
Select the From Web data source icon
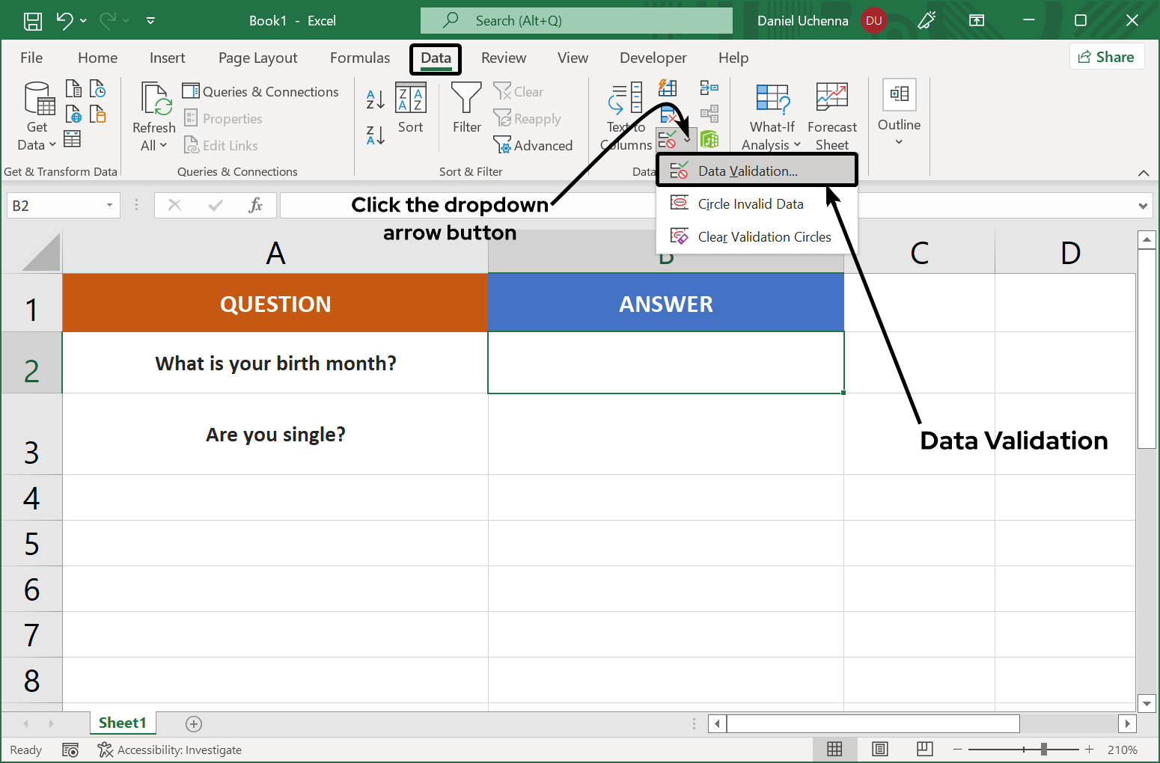pos(73,114)
